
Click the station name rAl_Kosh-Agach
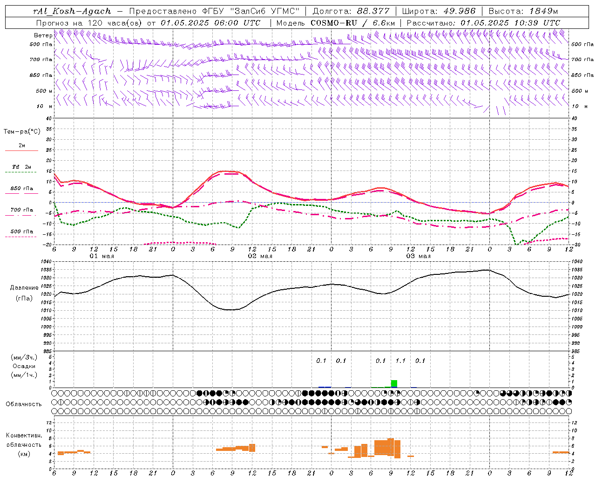(x=72, y=11)
